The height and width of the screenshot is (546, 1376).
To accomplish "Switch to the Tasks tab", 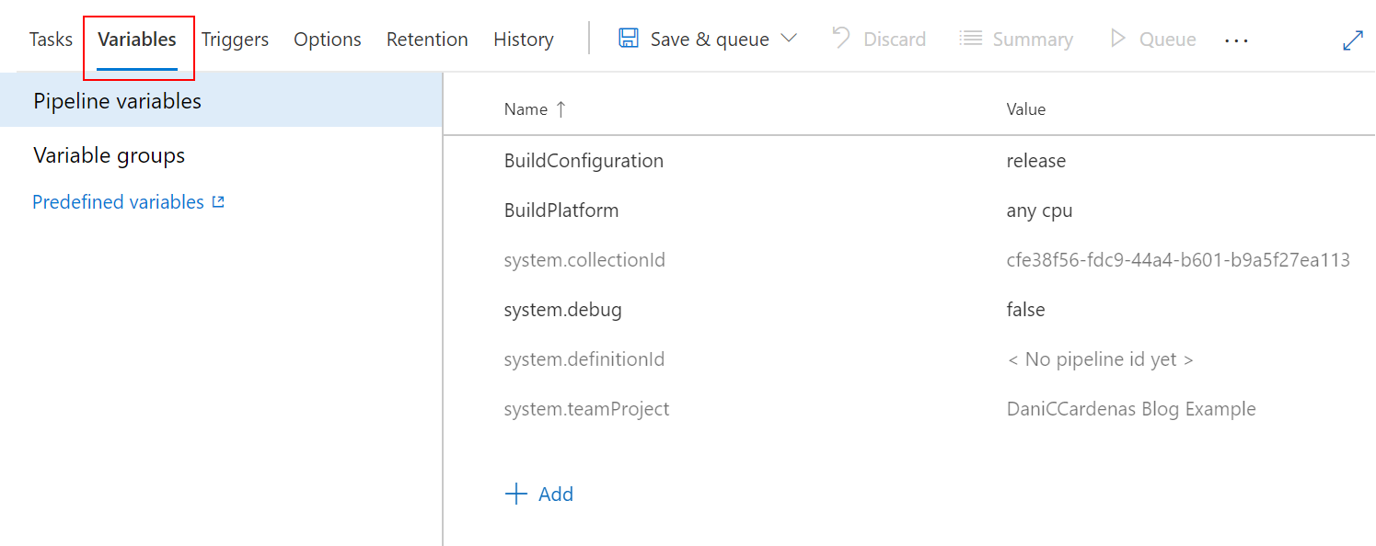I will tap(51, 40).
